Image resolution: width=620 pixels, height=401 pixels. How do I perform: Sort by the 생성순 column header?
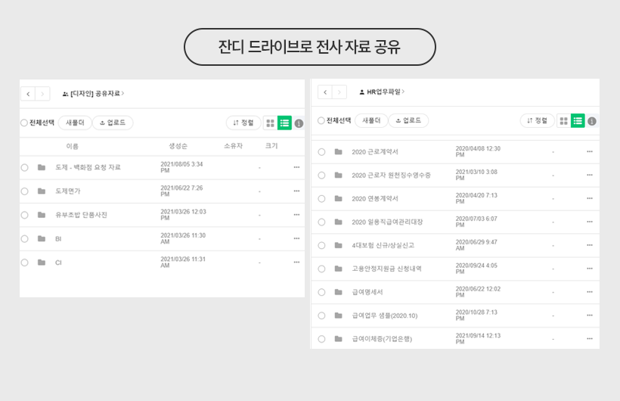(178, 146)
